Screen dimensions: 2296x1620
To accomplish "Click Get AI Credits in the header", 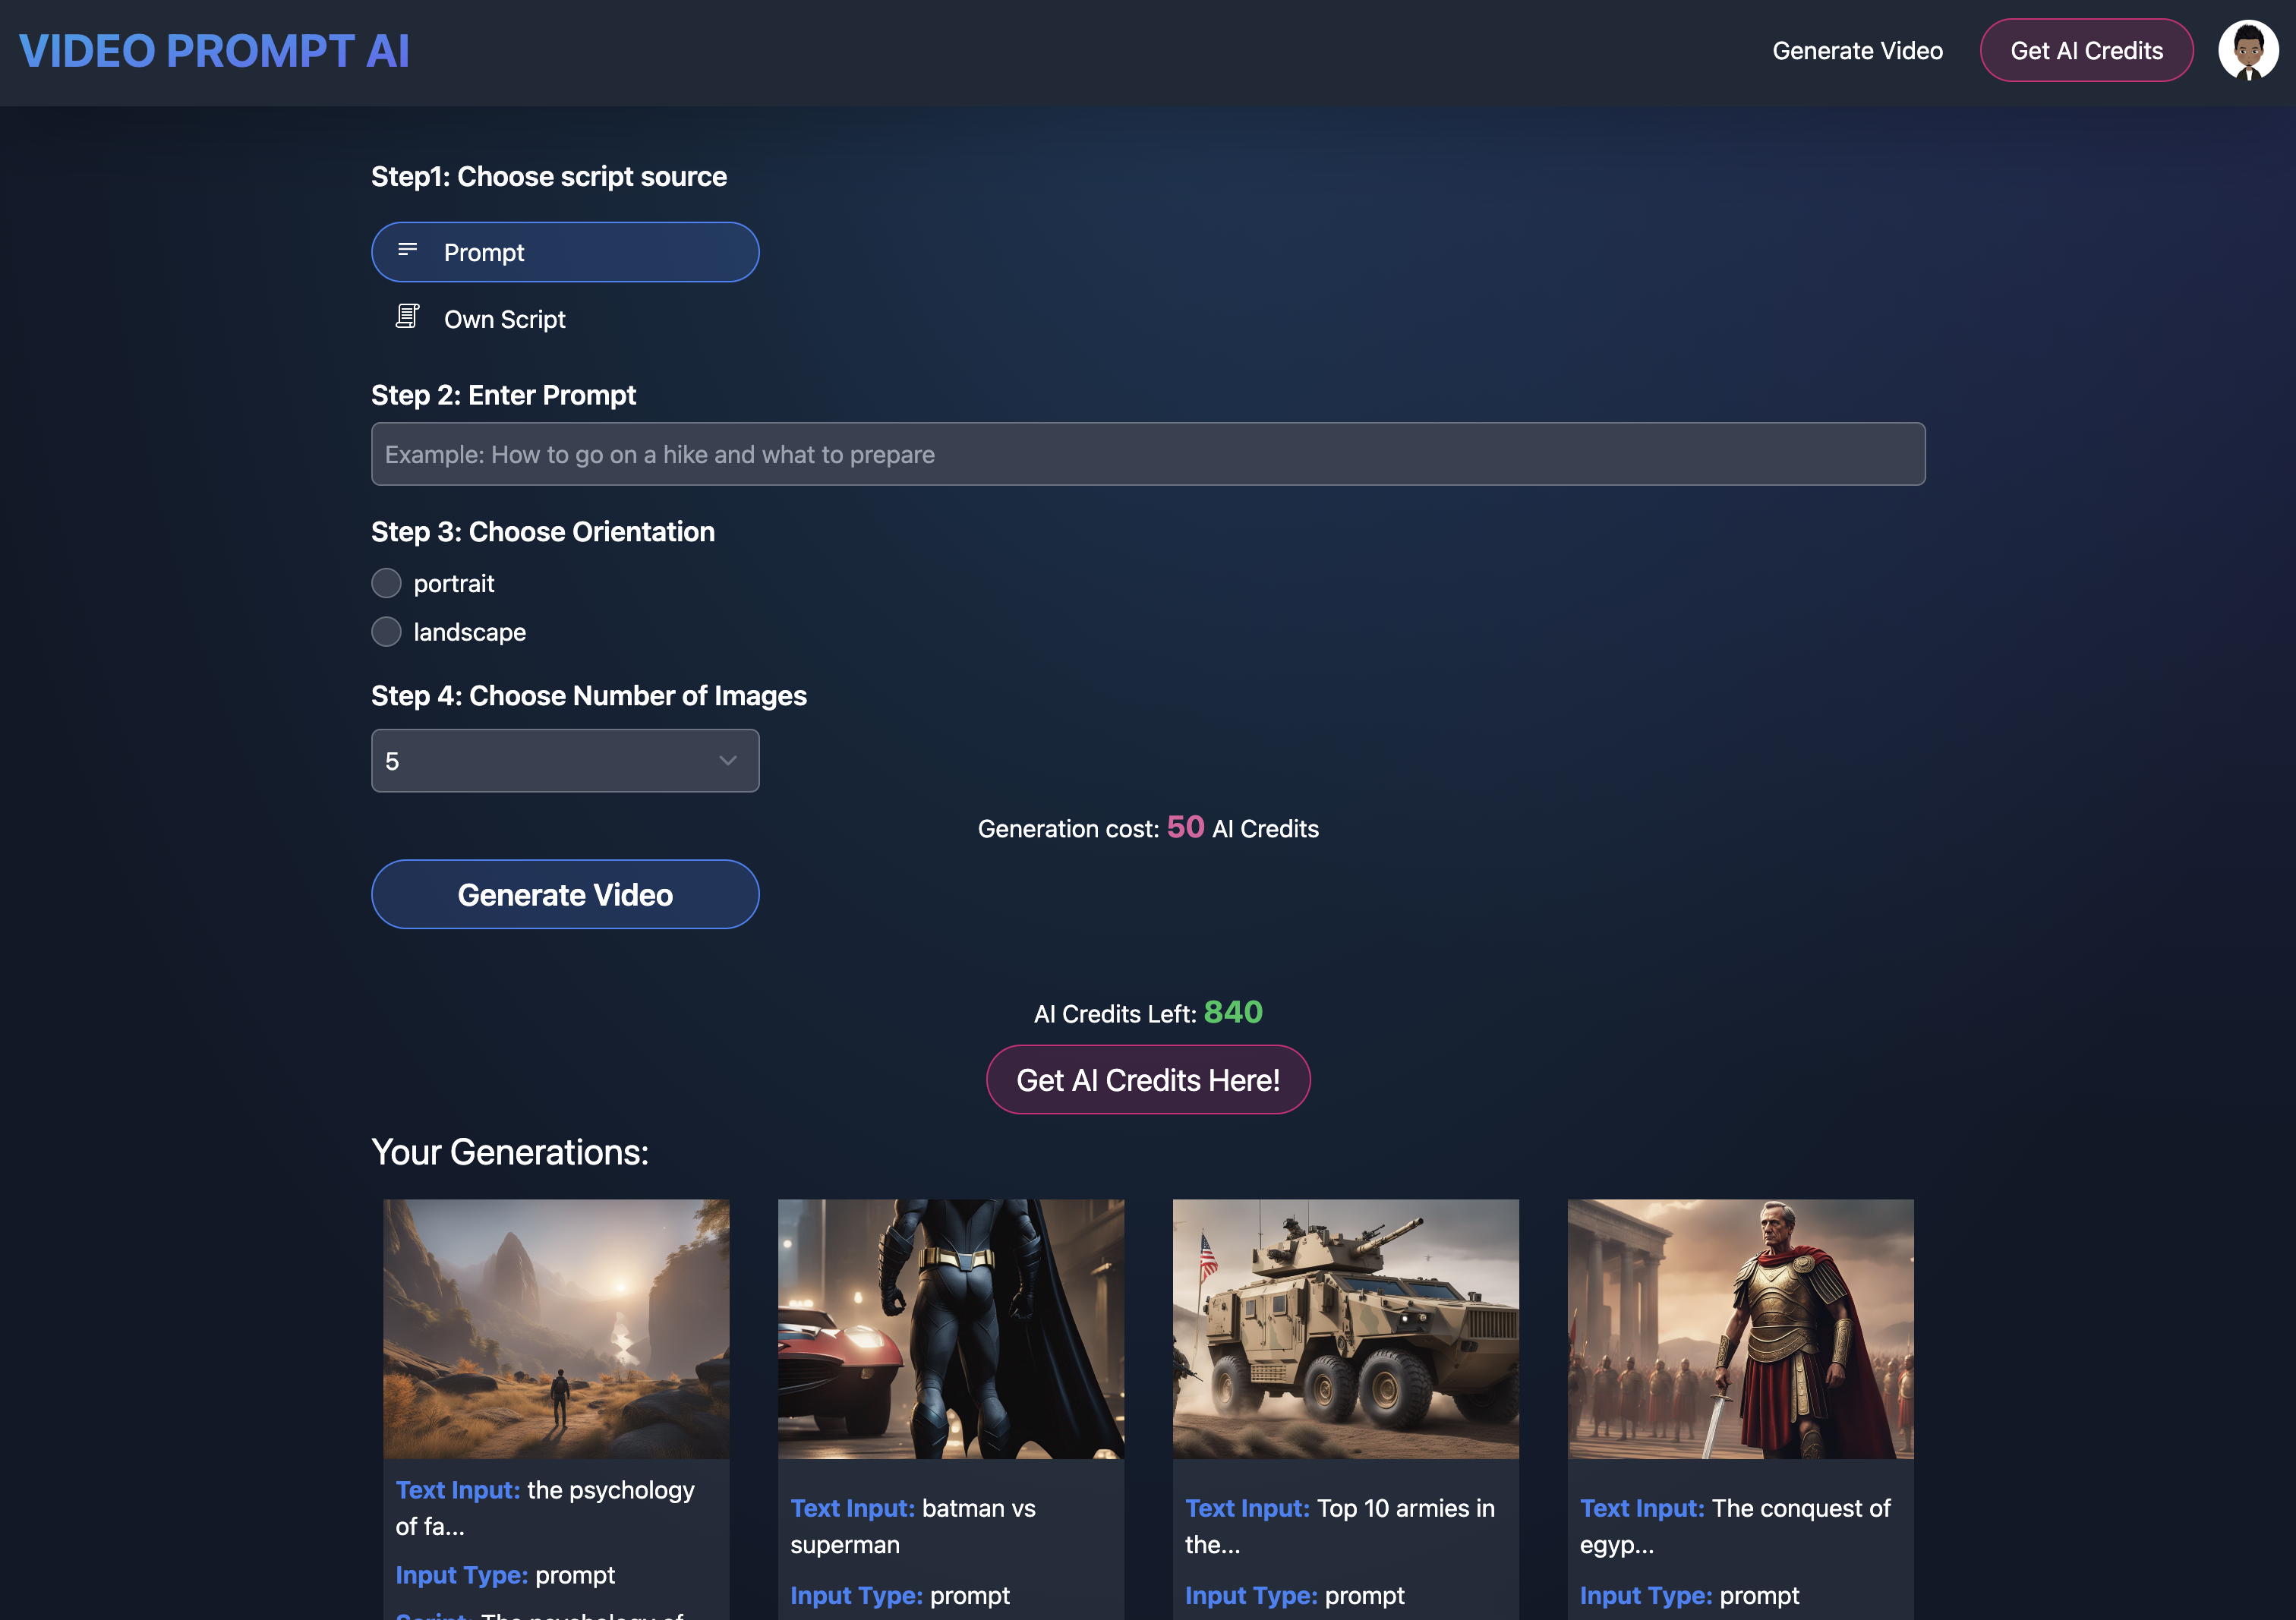I will pyautogui.click(x=2086, y=51).
